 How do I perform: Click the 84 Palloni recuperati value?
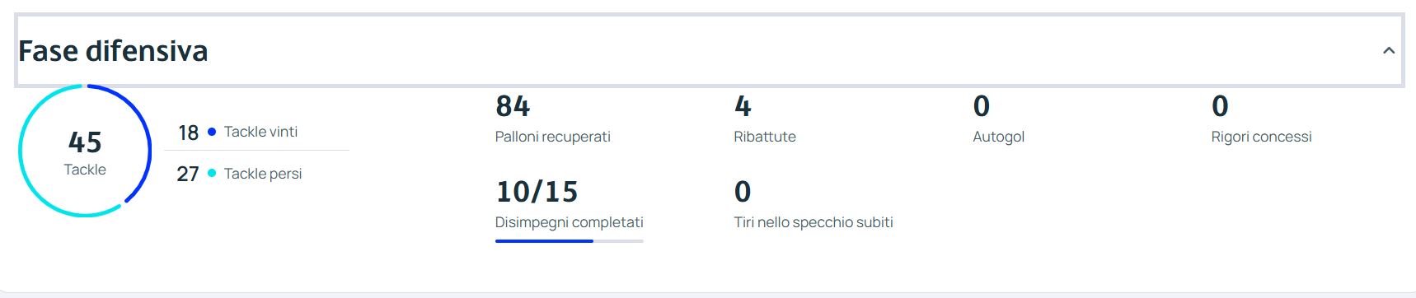[513, 106]
